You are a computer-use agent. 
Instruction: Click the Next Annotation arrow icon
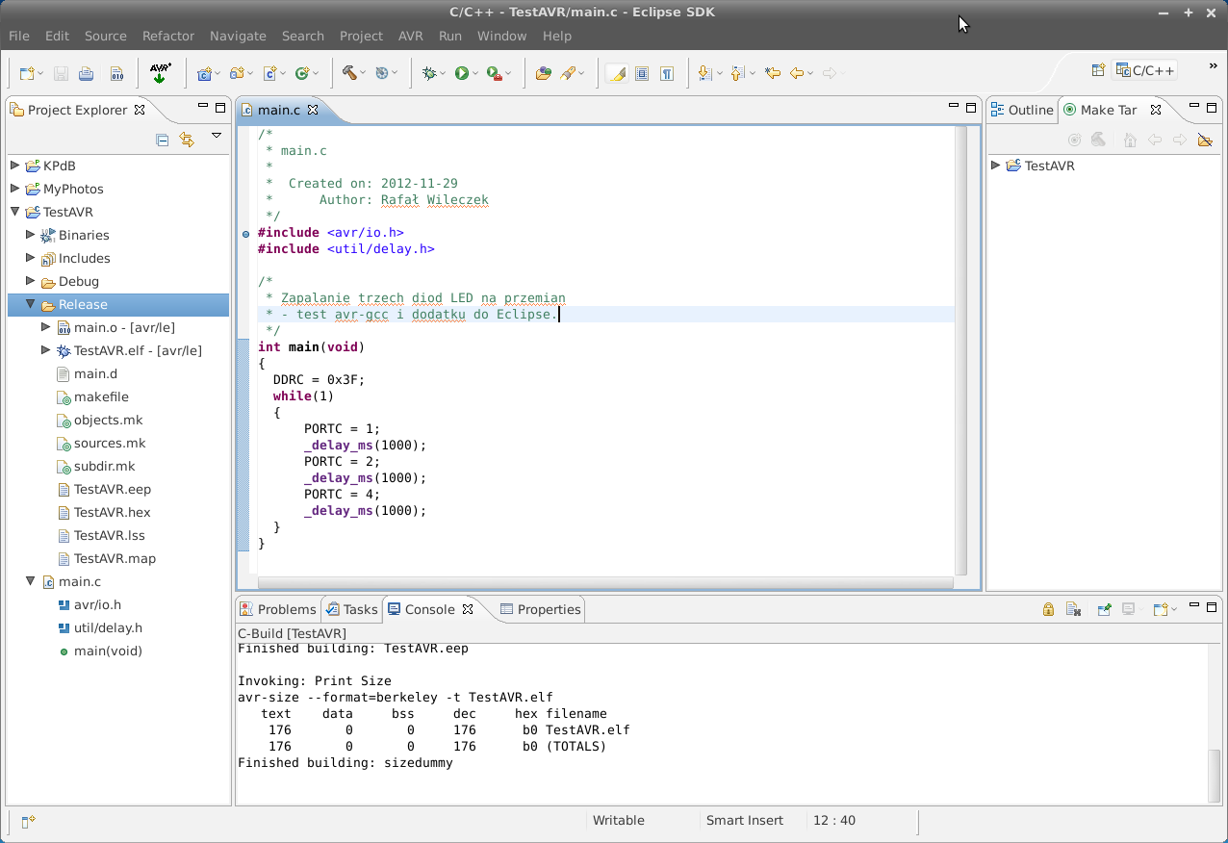[704, 73]
